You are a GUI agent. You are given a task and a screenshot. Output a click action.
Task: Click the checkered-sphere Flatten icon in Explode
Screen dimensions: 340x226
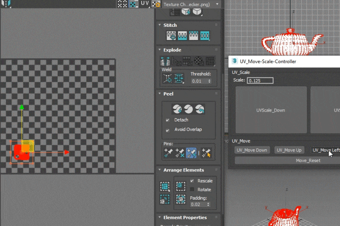click(x=199, y=61)
